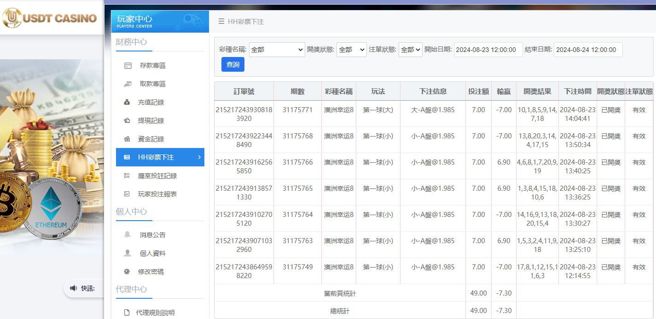
Task: Open the 注單狀態 dropdown
Action: pos(410,50)
